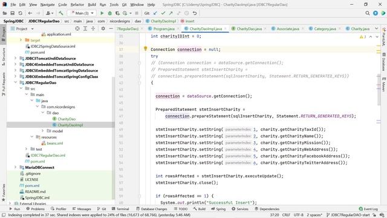Open Project panel settings gear
The image size is (387, 218).
[x=103, y=28]
